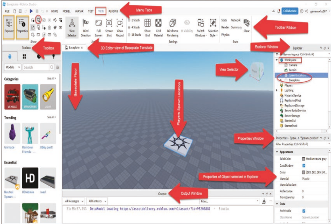Open the Toolbox Recent clock tab
Viewport: 331px width, 224px height.
tap(39, 56)
